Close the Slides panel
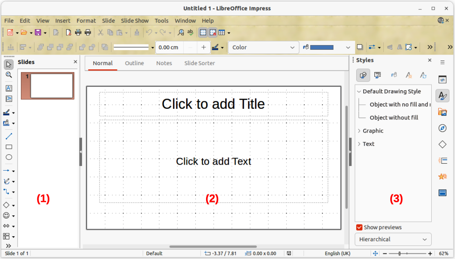The height and width of the screenshot is (259, 455). (76, 62)
